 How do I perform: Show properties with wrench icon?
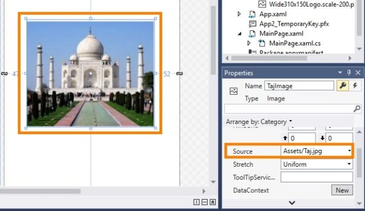pos(343,86)
